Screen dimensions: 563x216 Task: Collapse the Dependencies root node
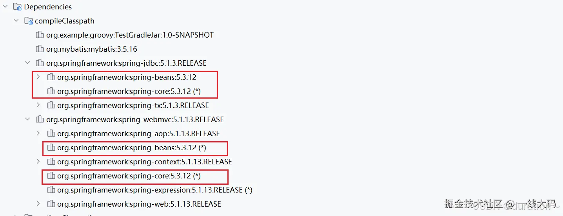coord(5,7)
